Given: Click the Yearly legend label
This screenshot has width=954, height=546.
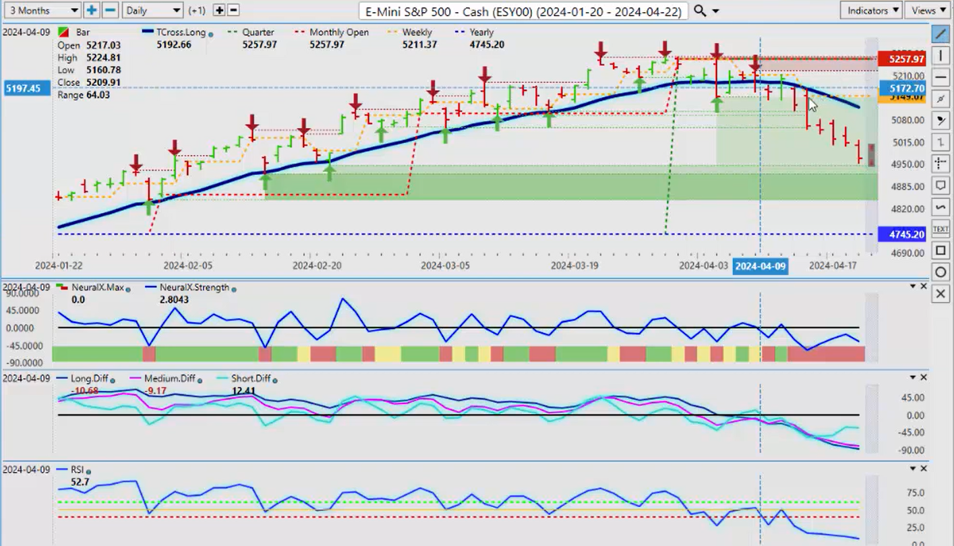Looking at the screenshot, I should pyautogui.click(x=481, y=32).
